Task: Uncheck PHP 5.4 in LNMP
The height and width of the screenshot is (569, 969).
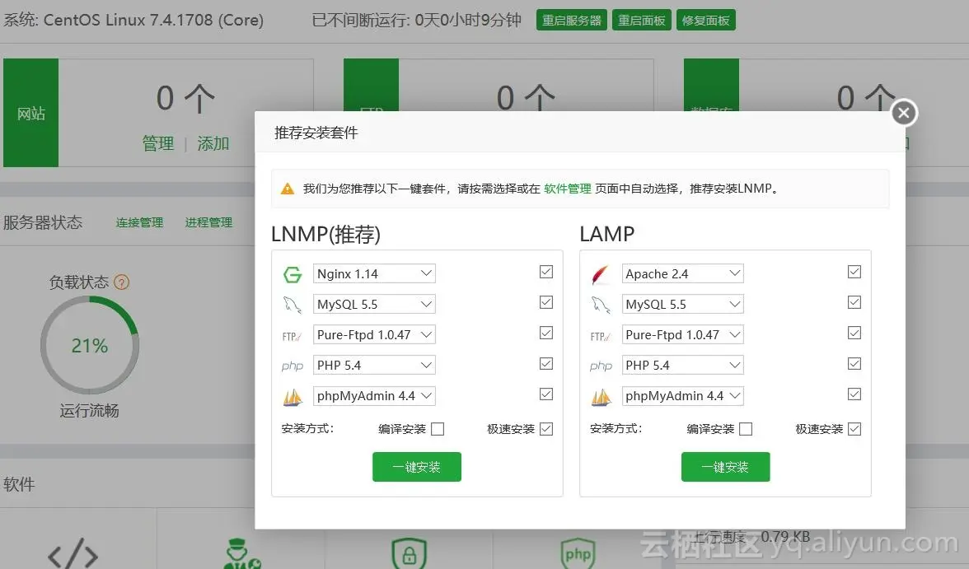Action: 546,363
